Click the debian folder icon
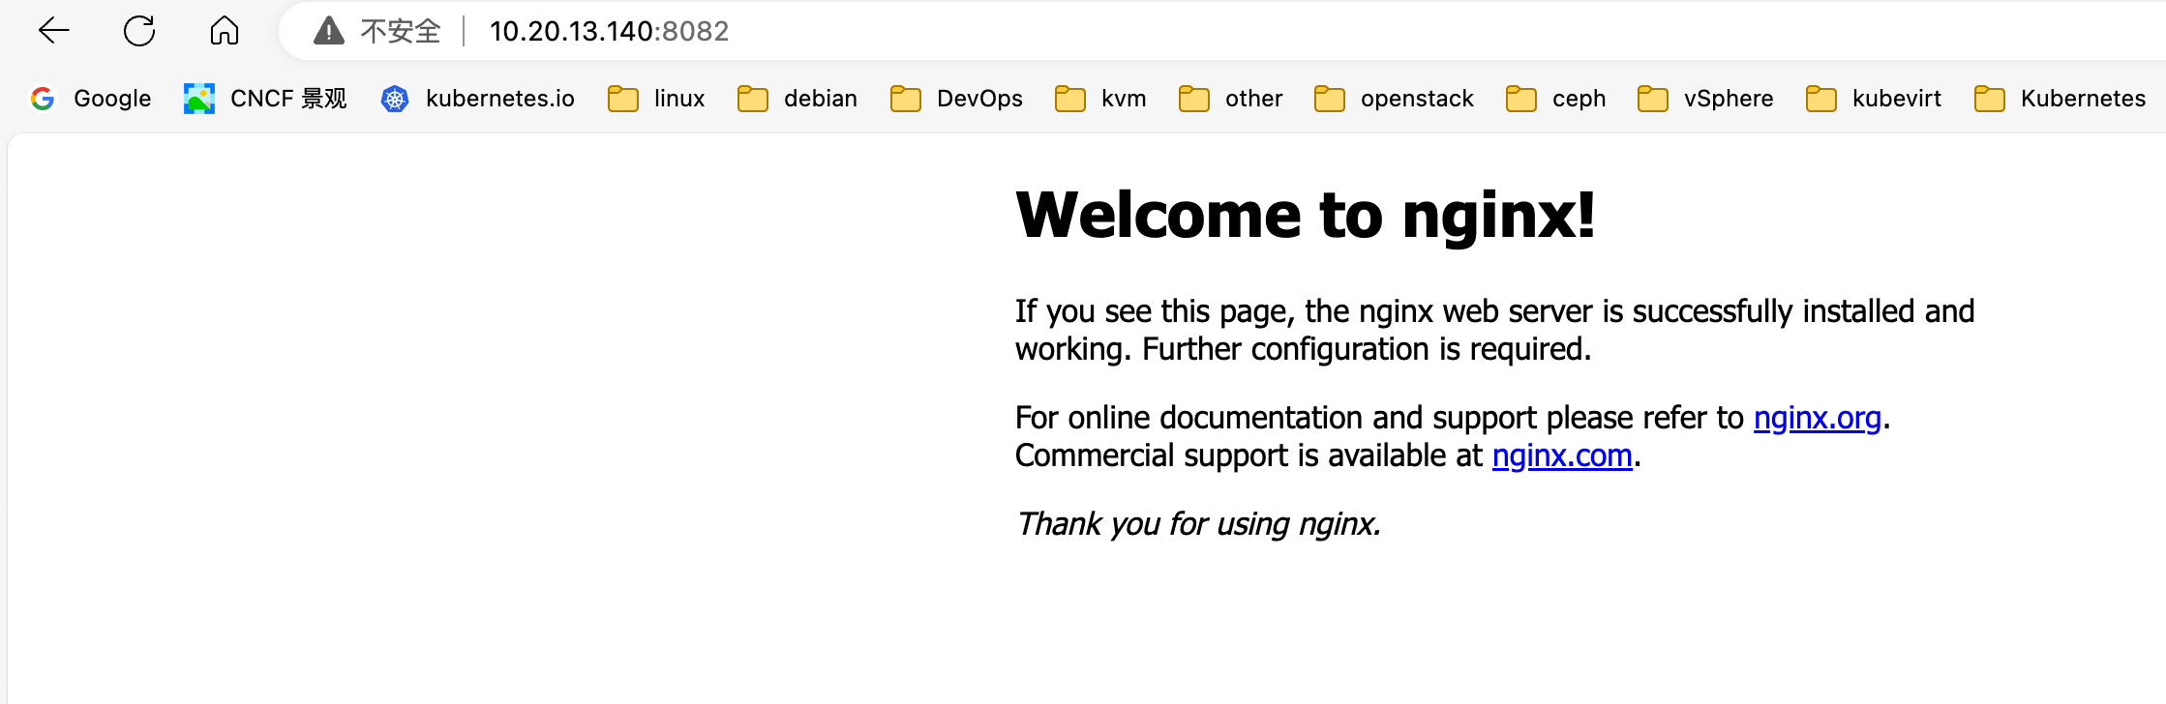Viewport: 2166px width, 704px height. pos(752,99)
